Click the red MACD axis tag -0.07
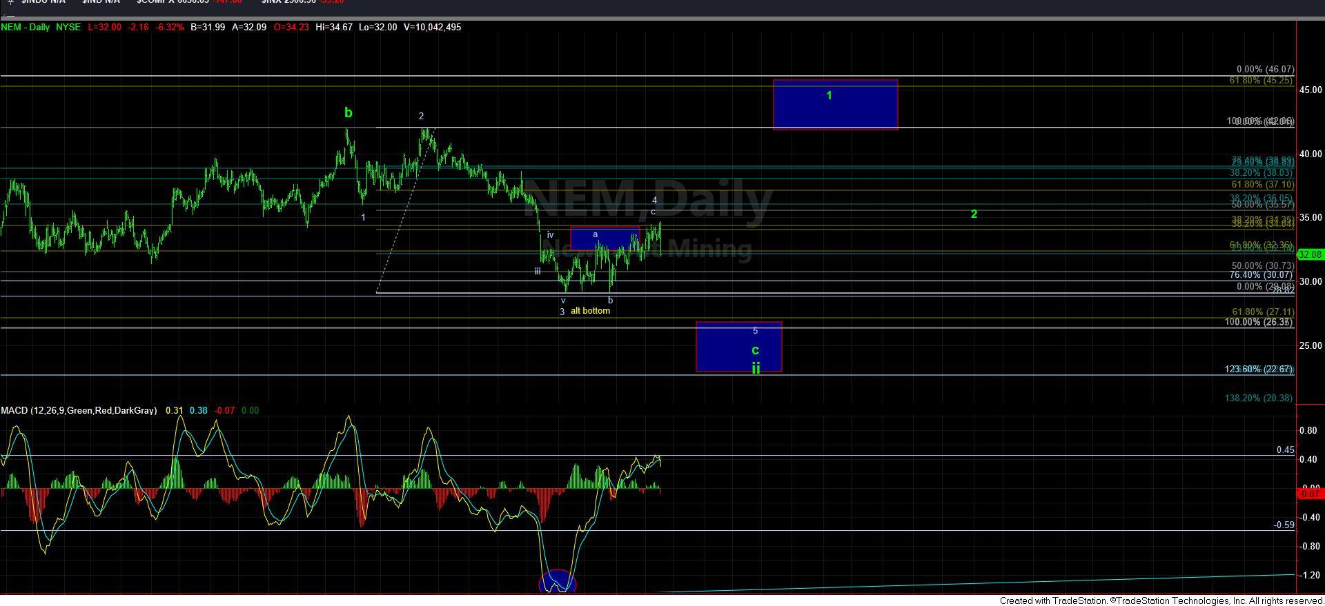The image size is (1325, 606). point(1311,494)
